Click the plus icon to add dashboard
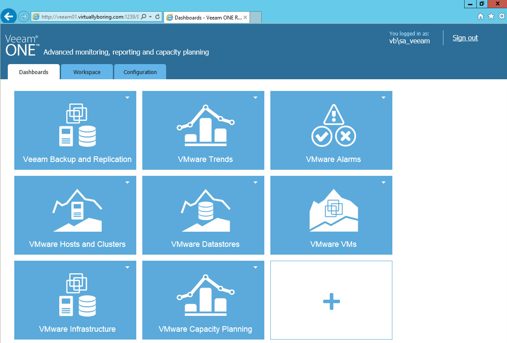 click(331, 301)
